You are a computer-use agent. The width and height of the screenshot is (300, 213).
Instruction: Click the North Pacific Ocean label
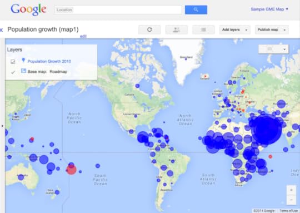(x=74, y=118)
